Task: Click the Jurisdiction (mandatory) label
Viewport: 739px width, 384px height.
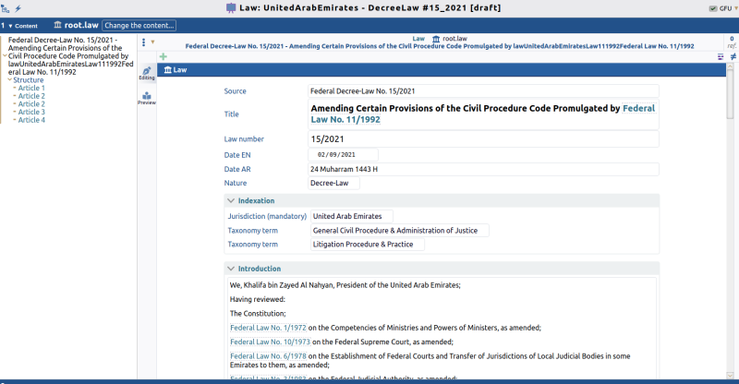Action: (267, 216)
